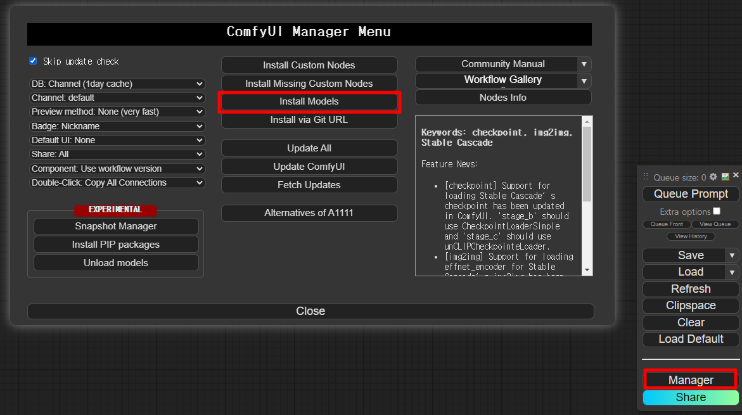The width and height of the screenshot is (742, 415).
Task: Open Nodes Info
Action: click(x=503, y=98)
